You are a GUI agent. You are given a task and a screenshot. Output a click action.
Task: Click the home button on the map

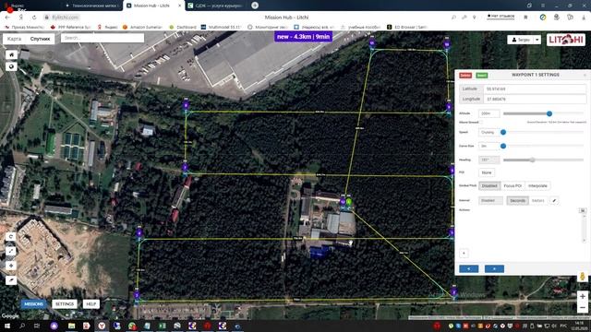click(x=11, y=55)
